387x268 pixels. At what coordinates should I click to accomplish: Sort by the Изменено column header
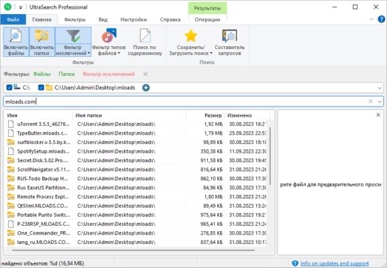[x=247, y=115]
